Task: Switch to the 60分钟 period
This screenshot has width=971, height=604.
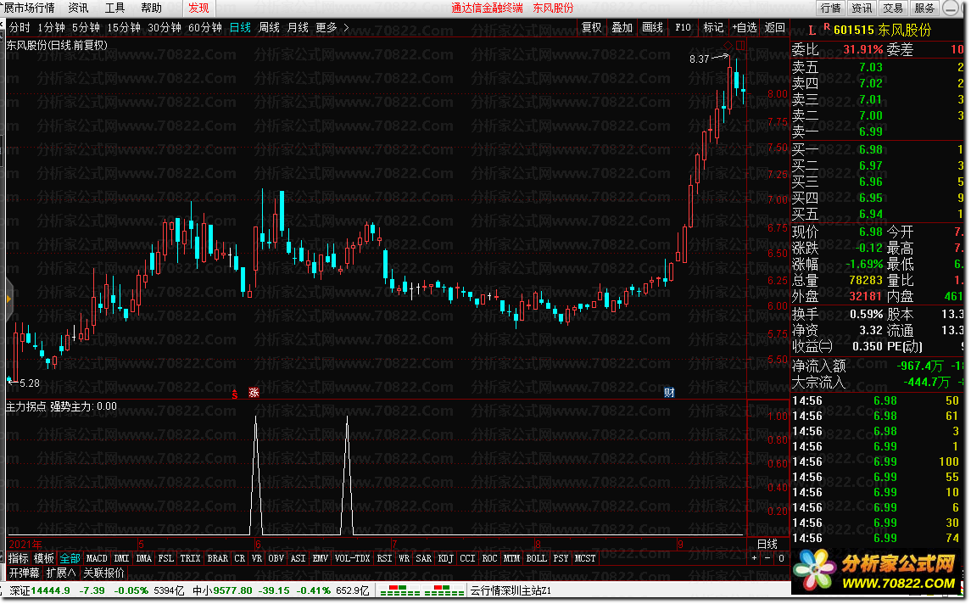Action: coord(205,28)
